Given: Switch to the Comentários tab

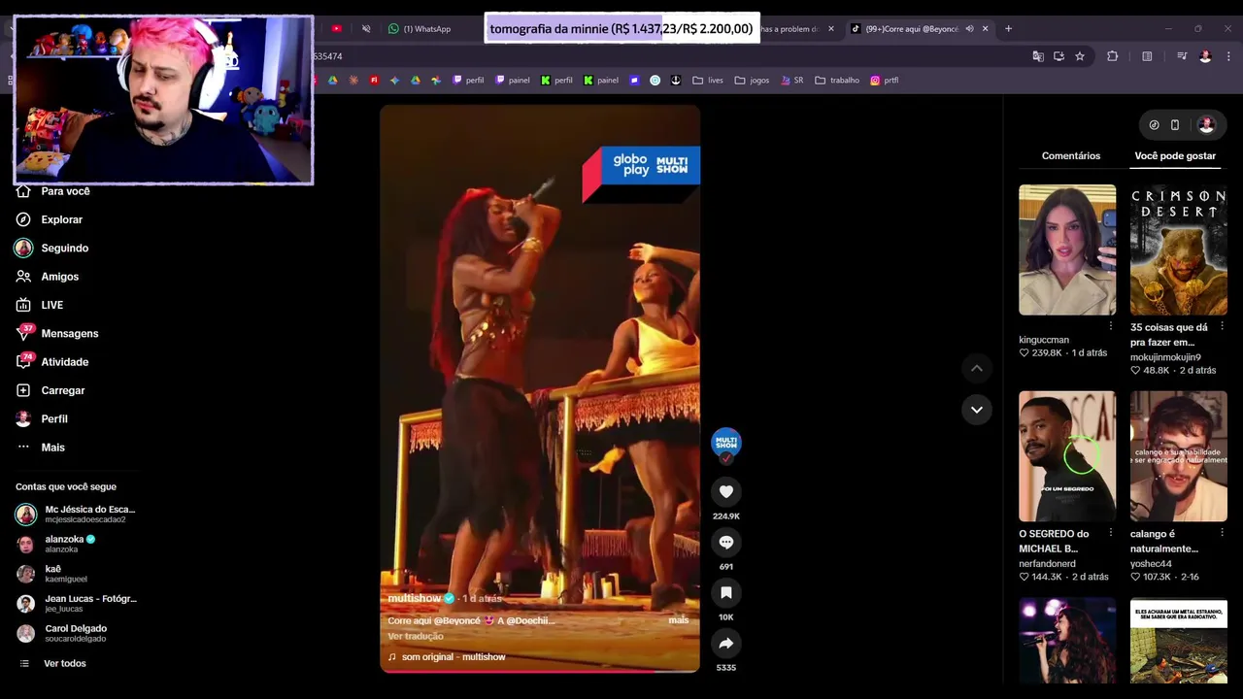Looking at the screenshot, I should 1071,155.
